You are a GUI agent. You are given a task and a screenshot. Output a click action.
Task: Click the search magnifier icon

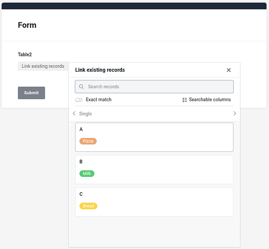pos(81,87)
